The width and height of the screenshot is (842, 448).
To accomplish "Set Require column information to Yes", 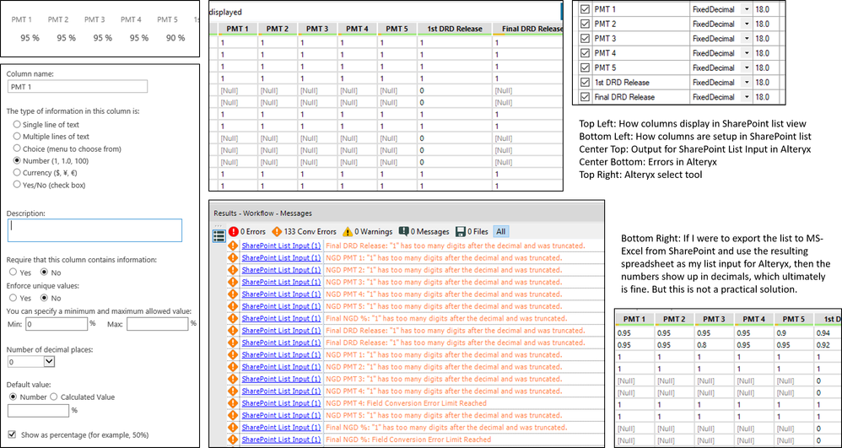I will [x=13, y=273].
